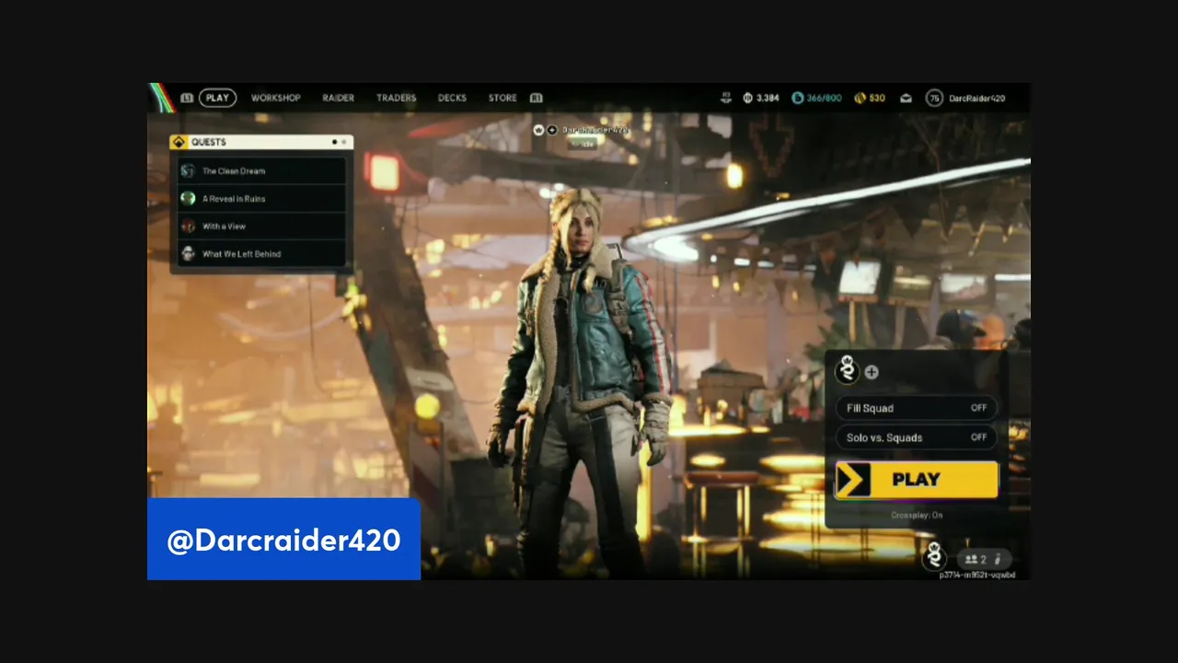Open the RAIDER tab
Image resolution: width=1178 pixels, height=663 pixels.
[338, 98]
